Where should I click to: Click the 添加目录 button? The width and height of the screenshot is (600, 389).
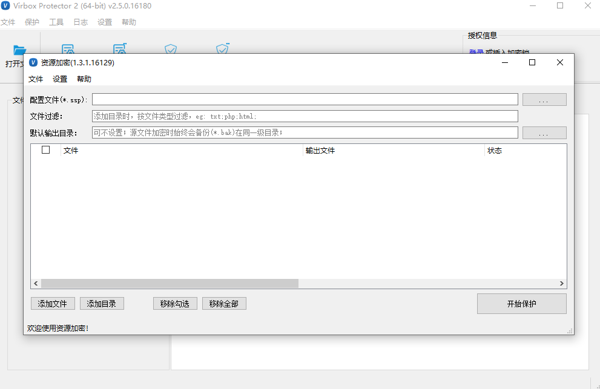click(x=102, y=304)
